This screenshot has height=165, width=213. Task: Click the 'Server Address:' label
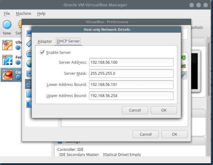click(x=73, y=63)
